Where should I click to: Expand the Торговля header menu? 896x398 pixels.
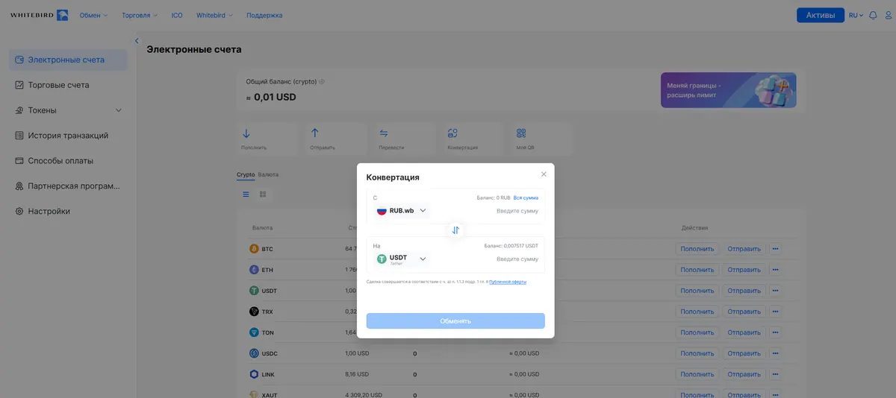(x=139, y=15)
